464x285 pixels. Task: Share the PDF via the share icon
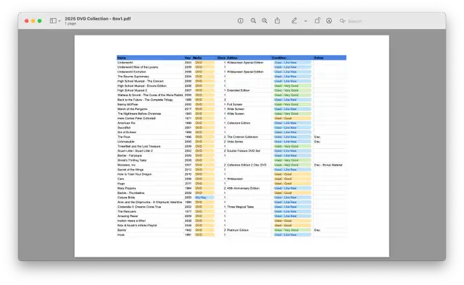277,20
